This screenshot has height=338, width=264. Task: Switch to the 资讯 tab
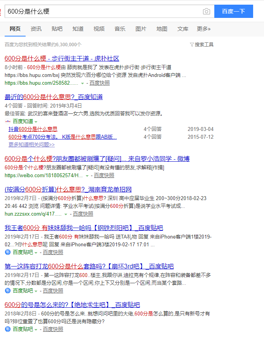pyautogui.click(x=36, y=29)
